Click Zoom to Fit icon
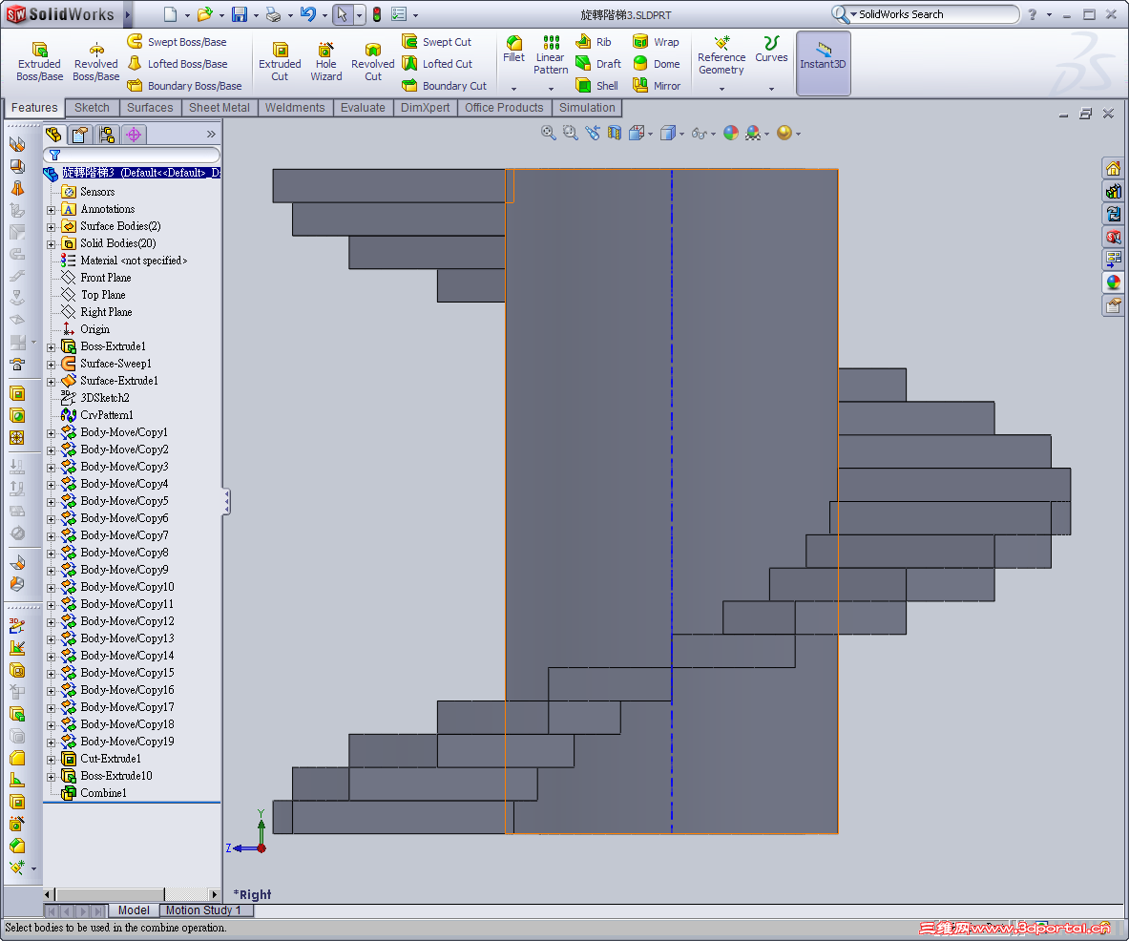Image resolution: width=1129 pixels, height=941 pixels. tap(548, 133)
